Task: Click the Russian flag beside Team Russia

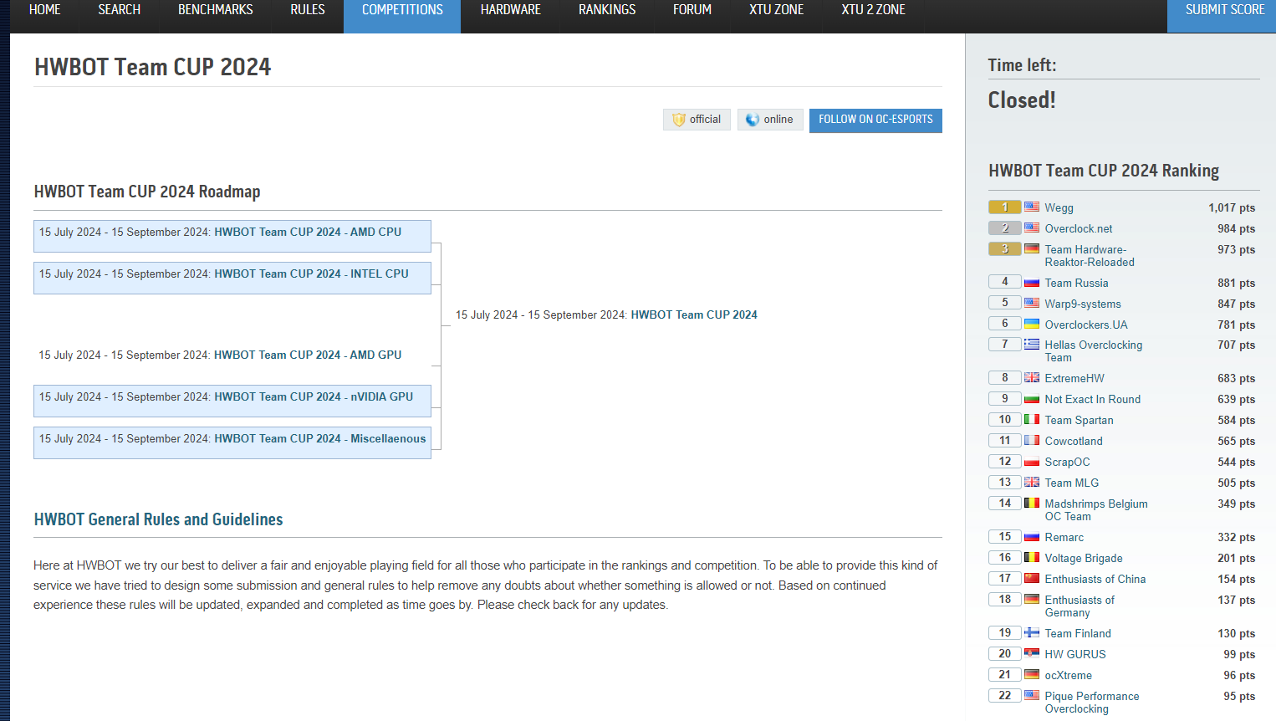Action: coord(1032,282)
